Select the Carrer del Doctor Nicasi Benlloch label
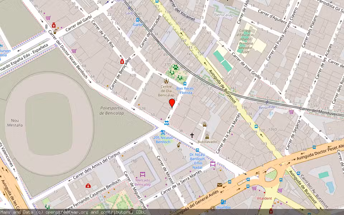The image size is (344, 215). tap(68, 54)
